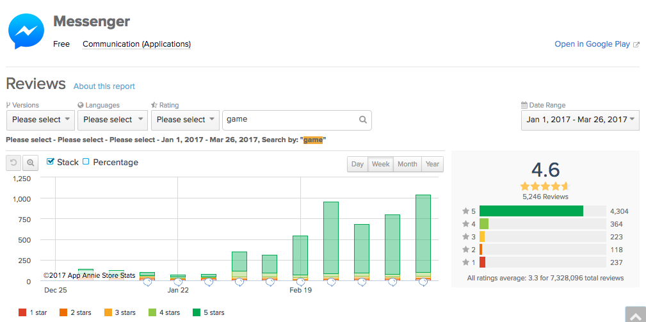Image resolution: width=646 pixels, height=322 pixels.
Task: Click the 223 three-star count
Action: tap(617, 237)
